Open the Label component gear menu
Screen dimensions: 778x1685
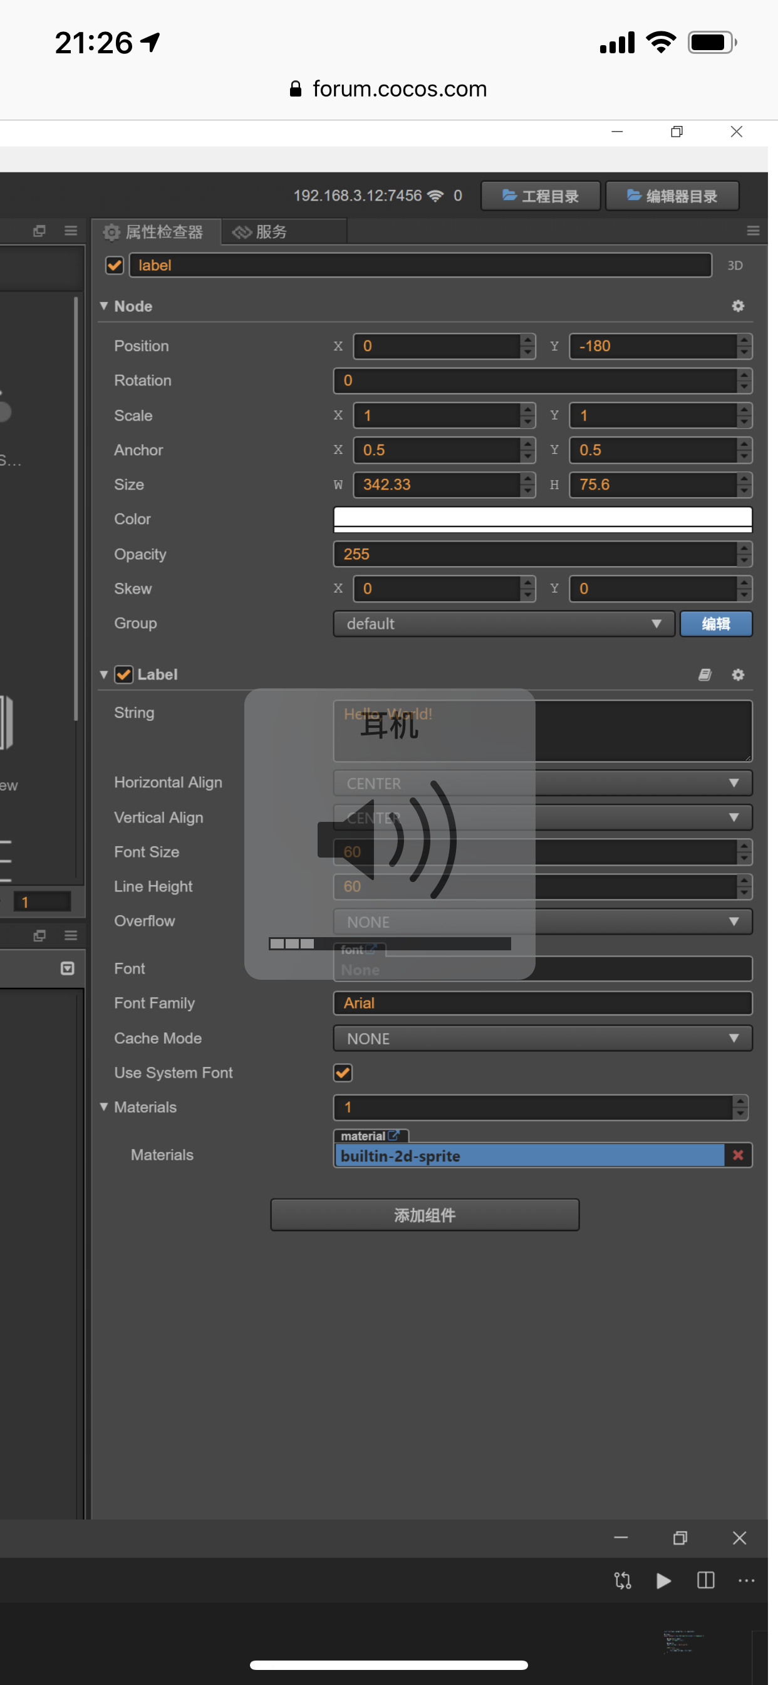pyautogui.click(x=738, y=675)
